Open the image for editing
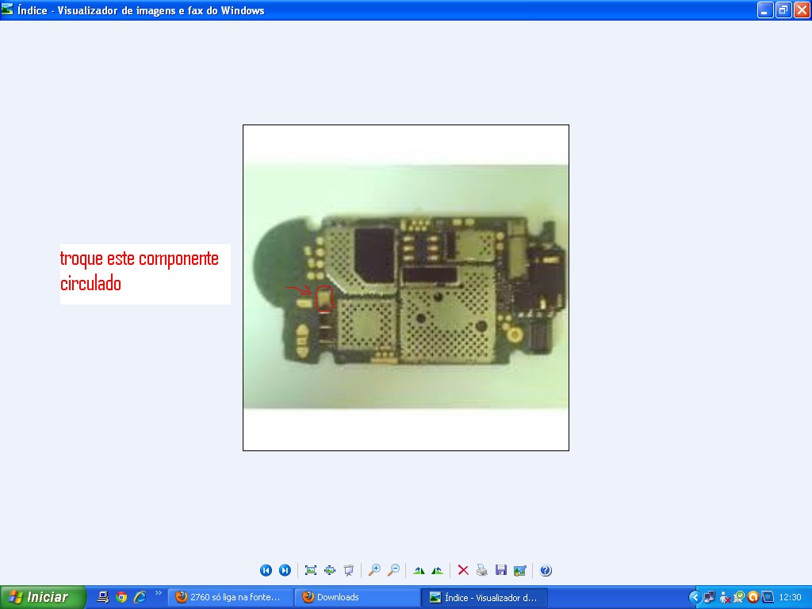 point(520,570)
